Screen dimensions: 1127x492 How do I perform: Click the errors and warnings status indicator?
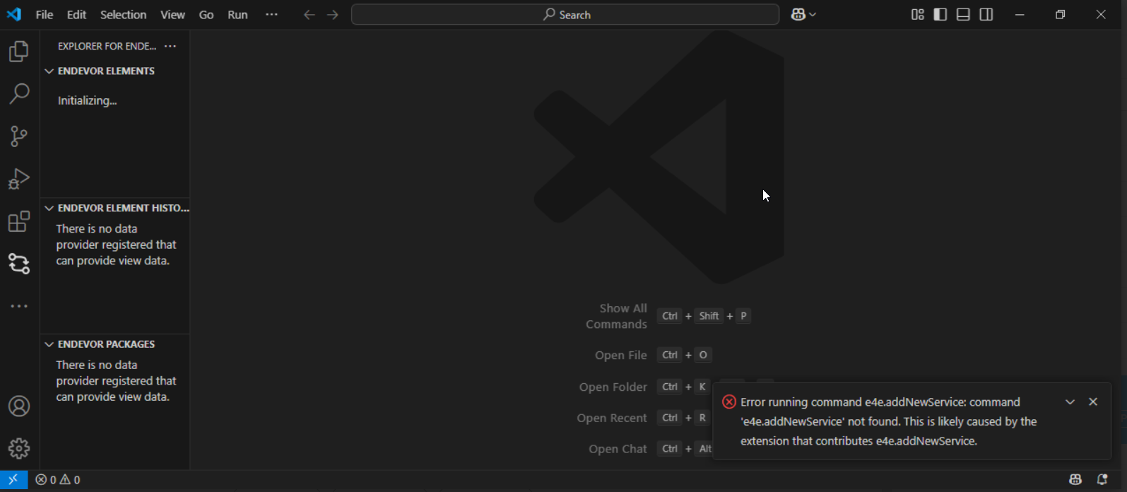[58, 480]
